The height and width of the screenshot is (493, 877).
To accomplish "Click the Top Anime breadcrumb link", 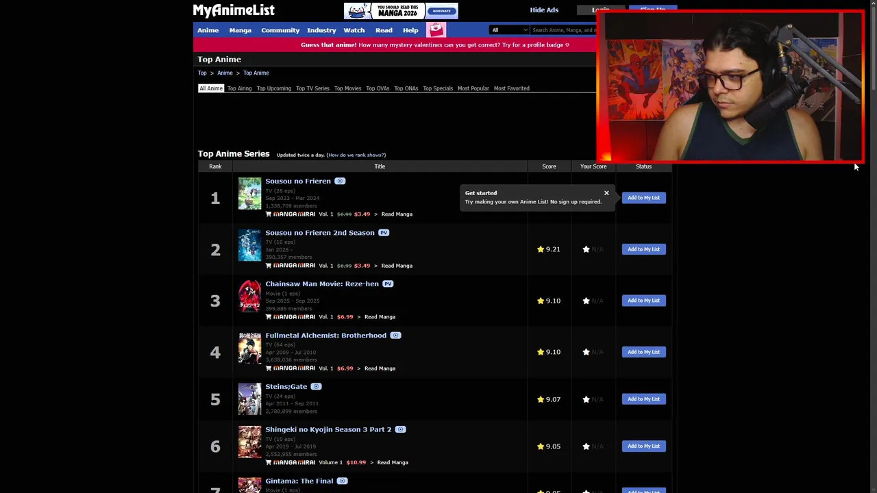I will coord(256,73).
